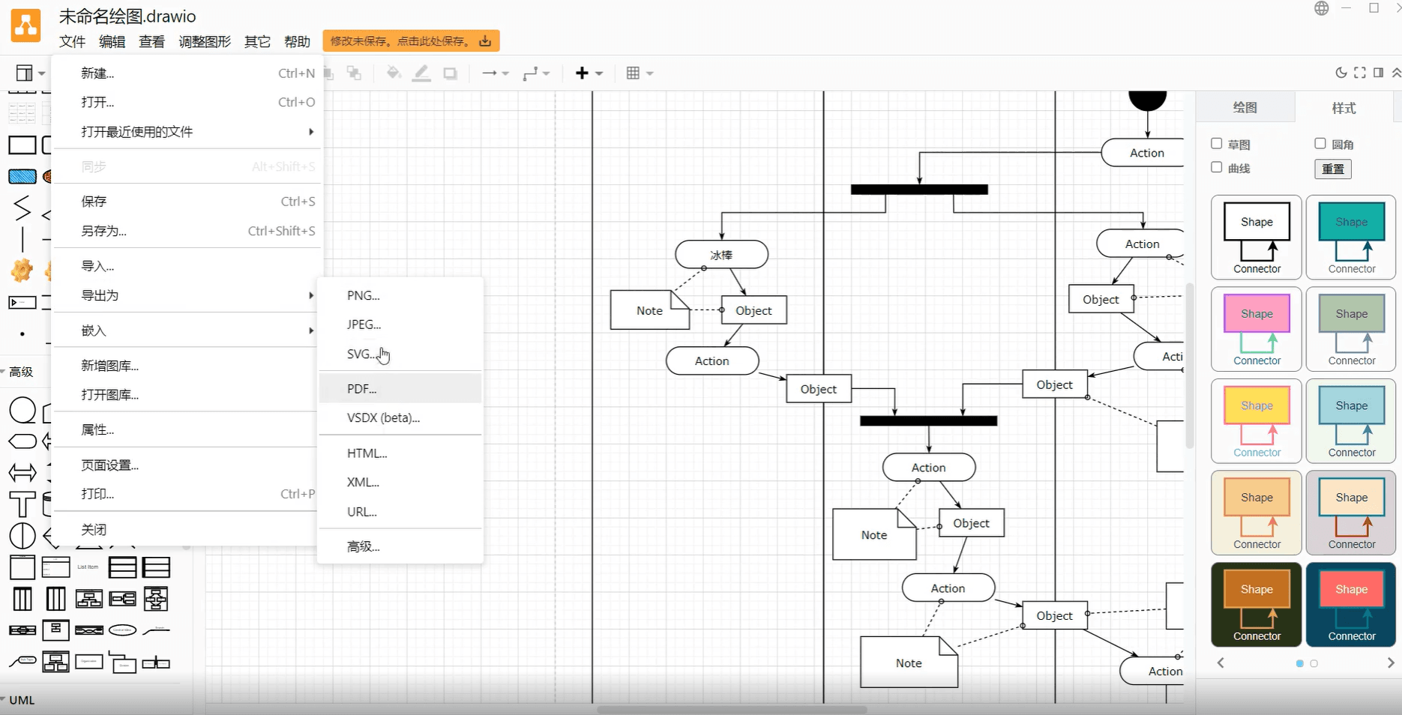The image size is (1402, 715).
Task: Expand the UML shape library section
Action: pos(22,700)
